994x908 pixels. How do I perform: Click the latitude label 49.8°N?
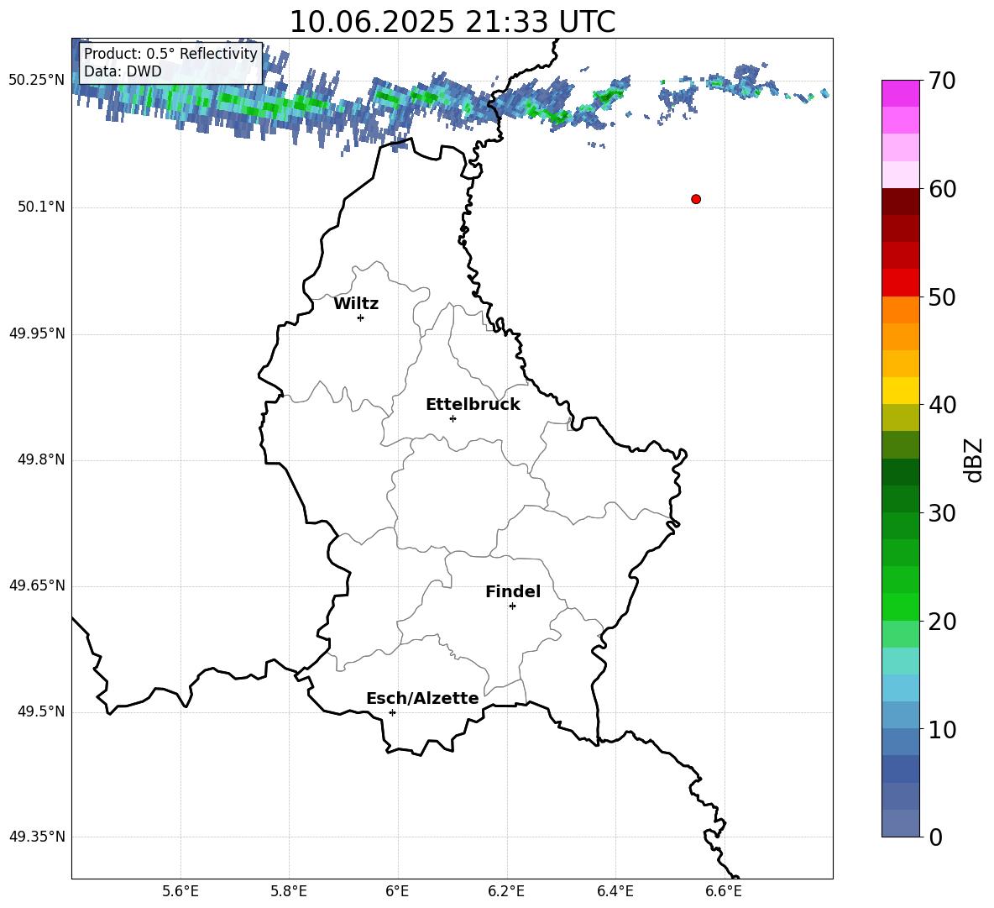[x=41, y=459]
